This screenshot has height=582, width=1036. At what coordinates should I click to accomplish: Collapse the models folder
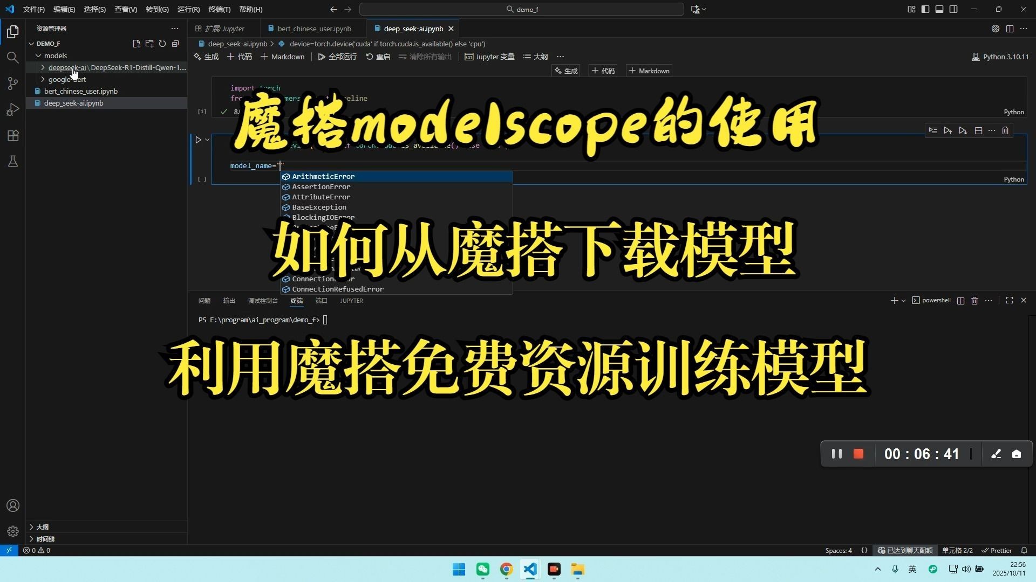[x=38, y=56]
